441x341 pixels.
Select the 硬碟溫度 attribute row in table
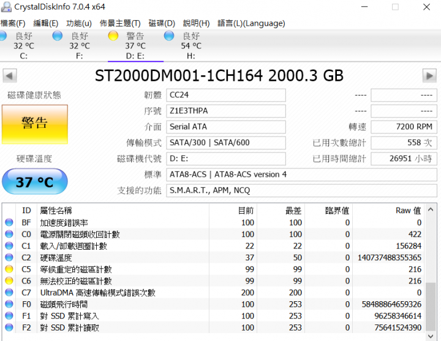(x=214, y=258)
